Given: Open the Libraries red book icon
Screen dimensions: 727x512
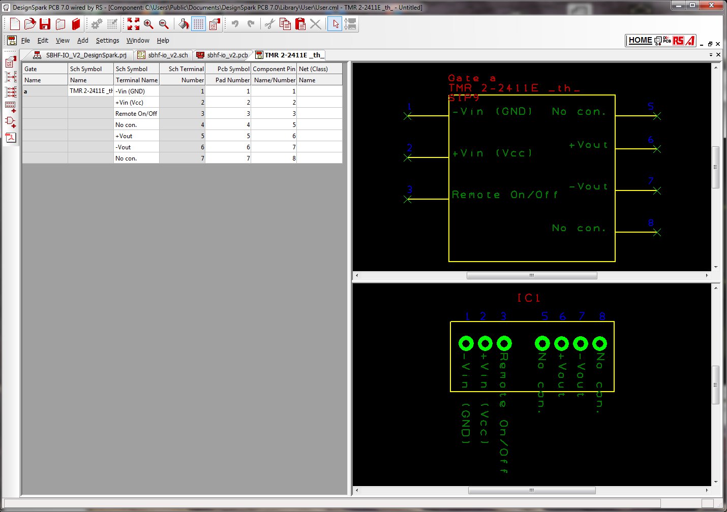Looking at the screenshot, I should pyautogui.click(x=76, y=24).
